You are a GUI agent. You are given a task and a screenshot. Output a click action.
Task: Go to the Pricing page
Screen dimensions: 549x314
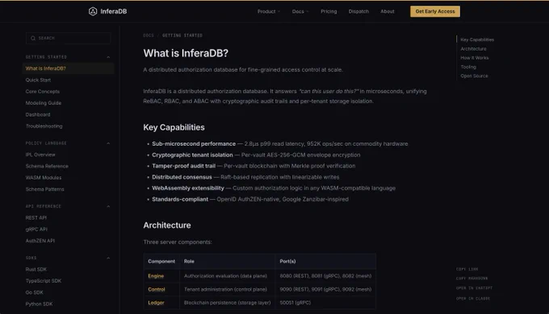point(329,11)
